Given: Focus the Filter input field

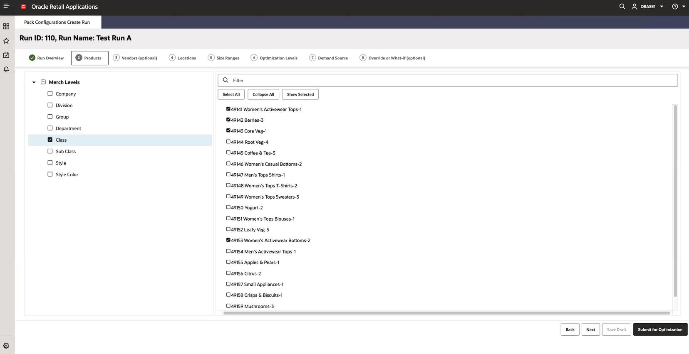Looking at the screenshot, I should coord(448,80).
